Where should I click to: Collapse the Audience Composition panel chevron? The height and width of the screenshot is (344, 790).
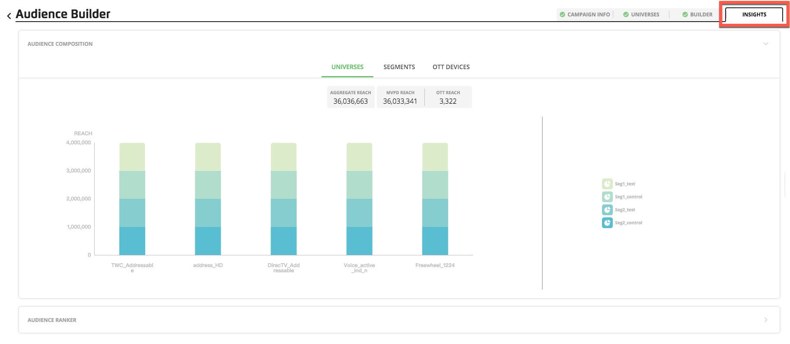pos(766,44)
